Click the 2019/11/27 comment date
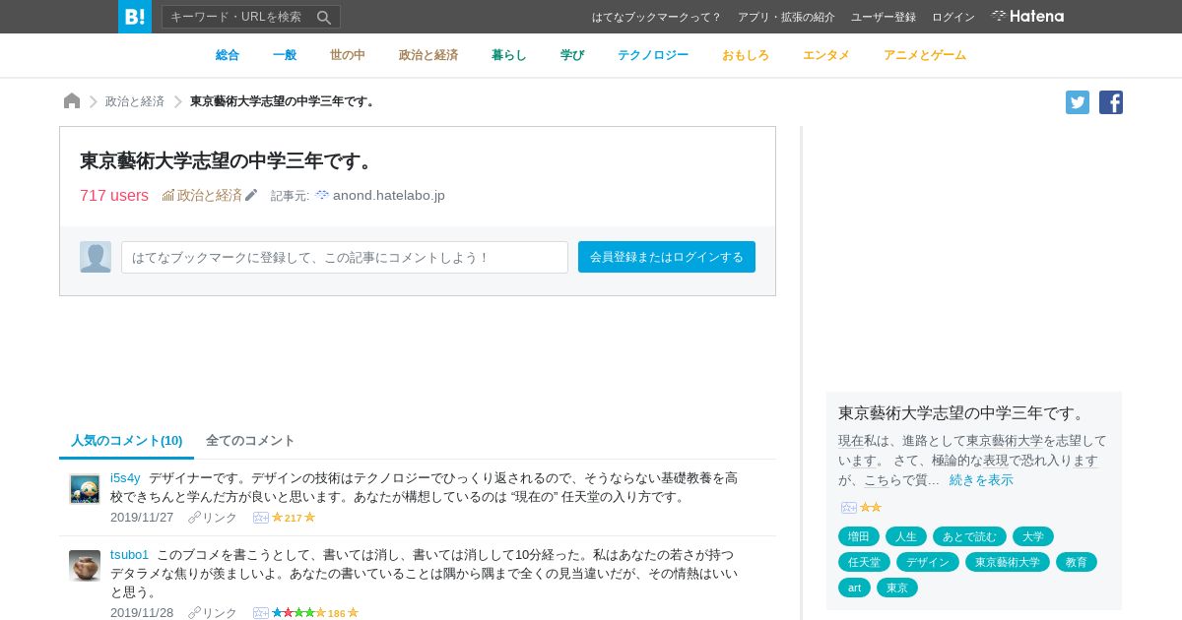Viewport: 1182px width, 620px height. click(142, 518)
